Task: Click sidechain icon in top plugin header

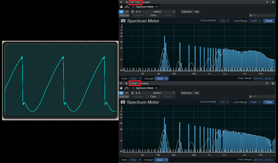Action: pyautogui.click(x=196, y=12)
